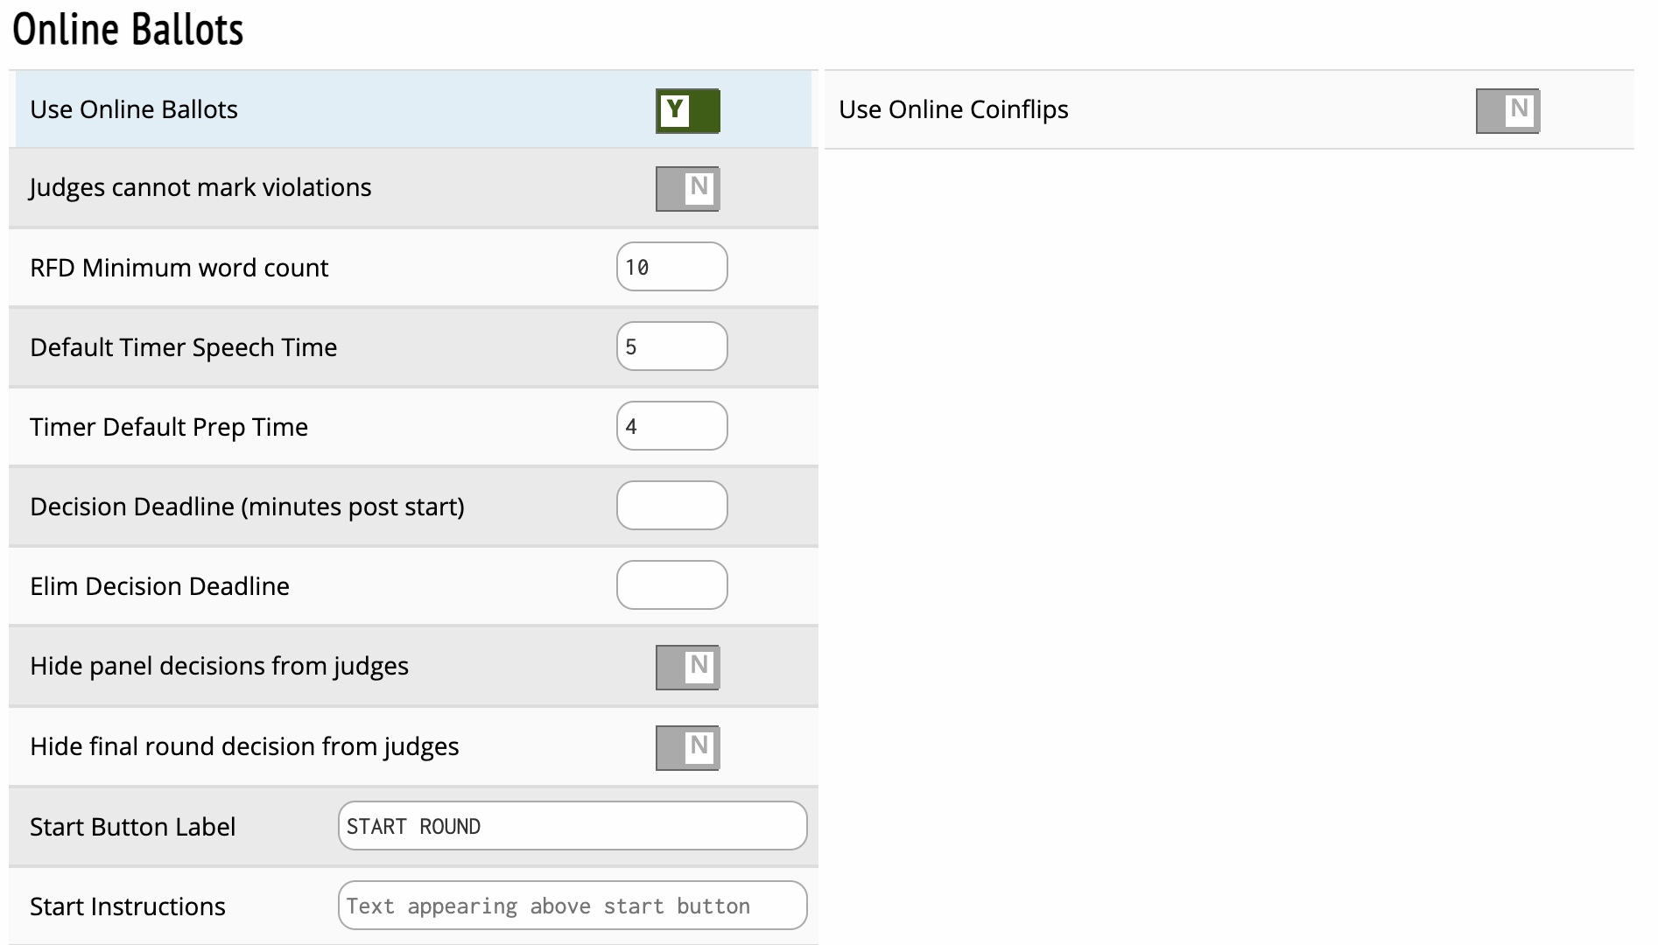Click the "Start Instructions" label text
This screenshot has height=945, width=1658.
pos(128,906)
